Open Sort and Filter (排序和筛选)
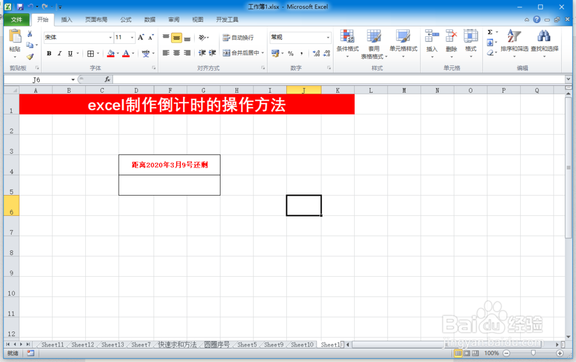The height and width of the screenshot is (362, 576). [x=514, y=43]
